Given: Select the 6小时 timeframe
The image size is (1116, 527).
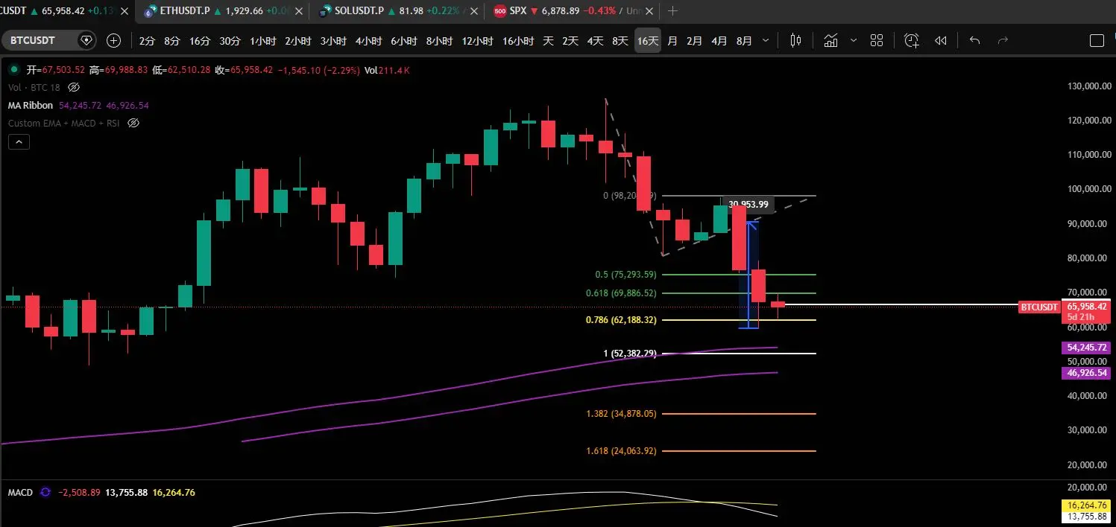Looking at the screenshot, I should coord(404,41).
